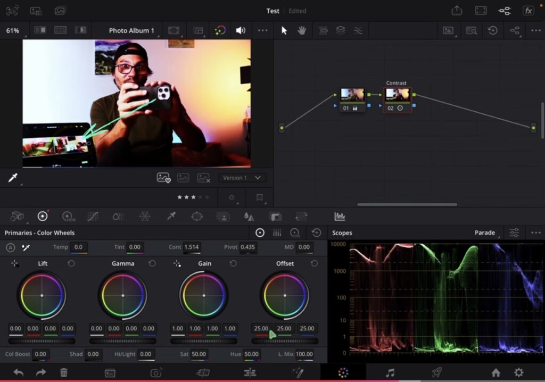Go to home project manager
545x382 pixels.
click(496, 372)
